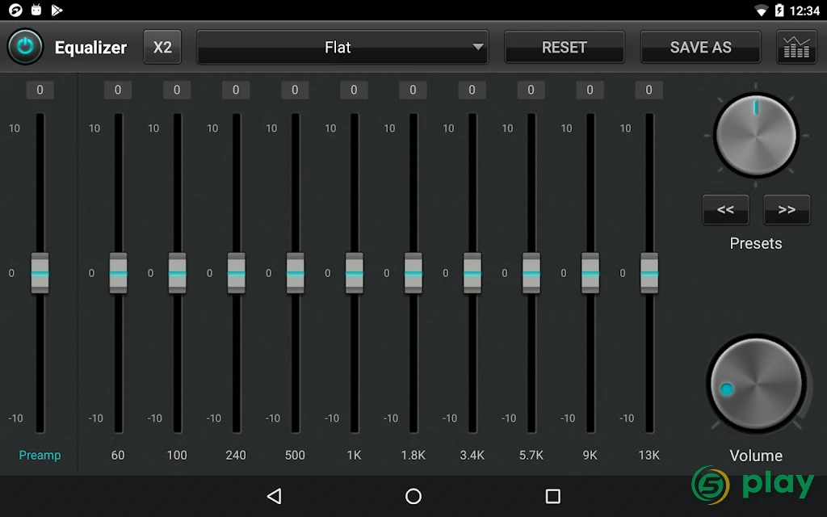Tap the Android home navigation button
827x517 pixels.
click(413, 496)
